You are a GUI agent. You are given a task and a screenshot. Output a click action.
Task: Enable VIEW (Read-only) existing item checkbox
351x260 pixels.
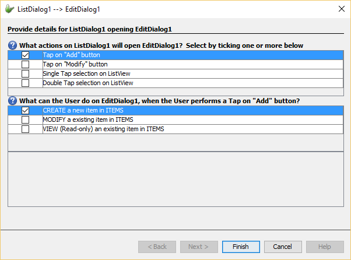point(25,129)
